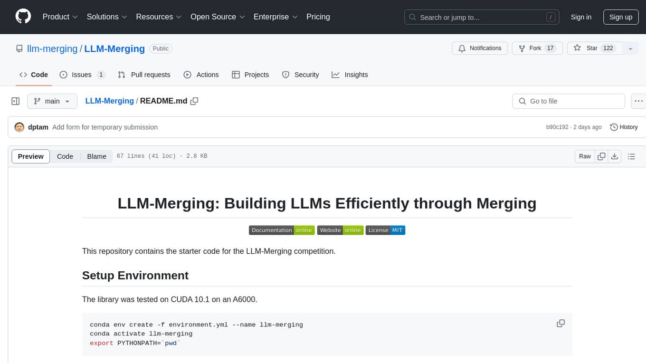
Task: Open the README outline list
Action: tap(631, 156)
